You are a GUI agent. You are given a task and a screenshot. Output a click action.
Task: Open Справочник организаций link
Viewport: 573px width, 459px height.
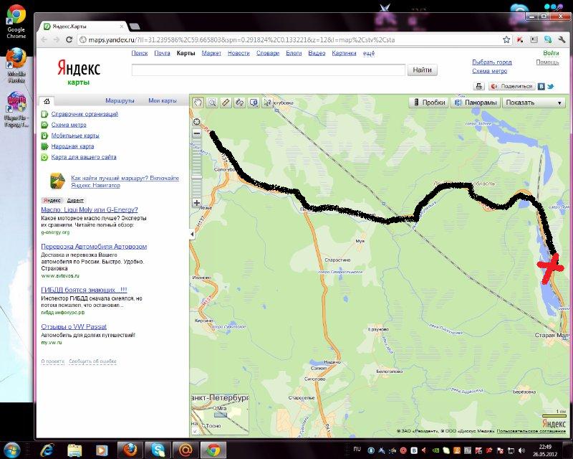[85, 114]
